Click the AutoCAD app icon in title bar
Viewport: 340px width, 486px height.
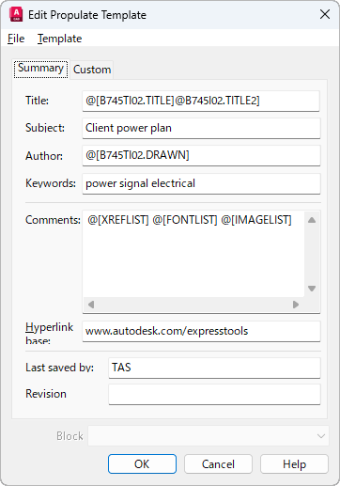click(x=16, y=14)
